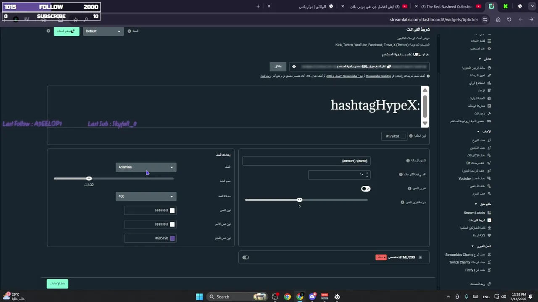Image resolution: width=538 pixels, height=302 pixels.
Task: Open the Streamlabs Charity goal sidebar item
Action: [x=468, y=255]
